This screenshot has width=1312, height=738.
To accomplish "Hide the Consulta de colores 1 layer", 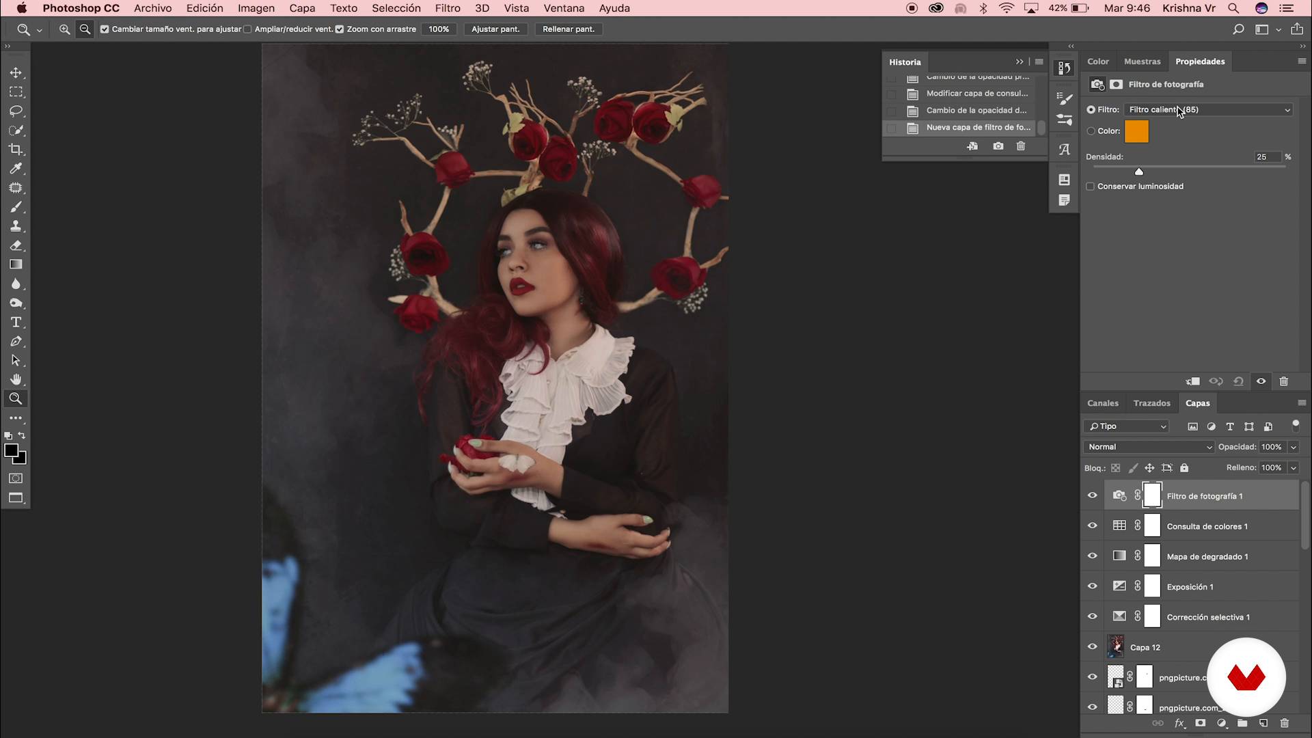I will point(1093,526).
